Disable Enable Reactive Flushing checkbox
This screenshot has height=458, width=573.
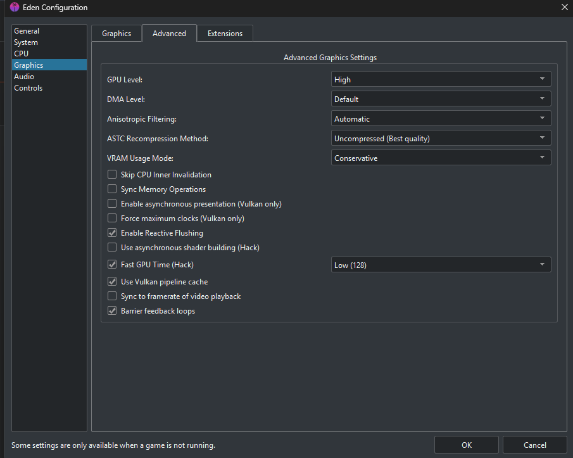point(112,233)
